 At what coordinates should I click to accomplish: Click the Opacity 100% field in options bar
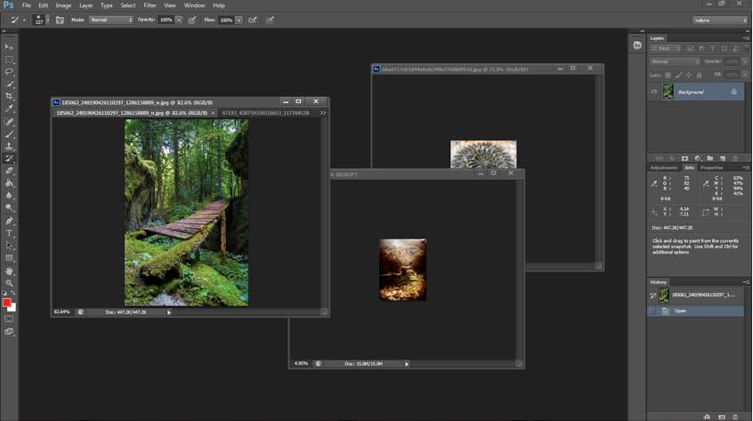pos(166,20)
